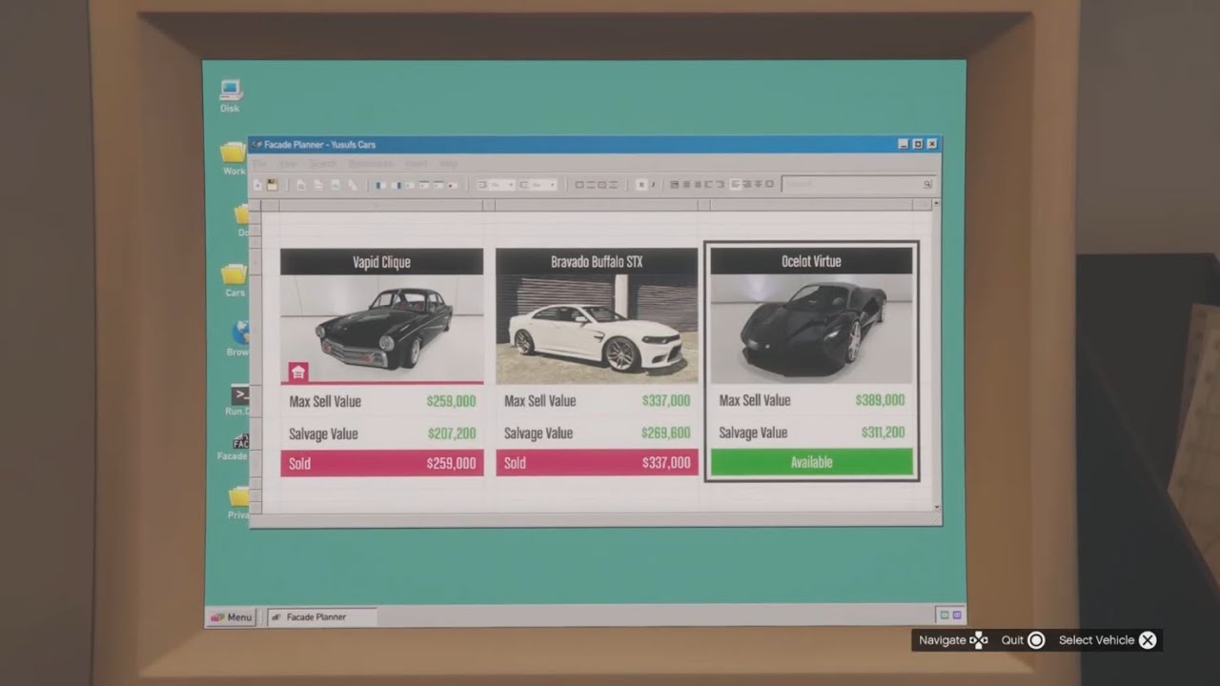1220x686 pixels.
Task: Open the Run command terminal icon
Action: (238, 400)
